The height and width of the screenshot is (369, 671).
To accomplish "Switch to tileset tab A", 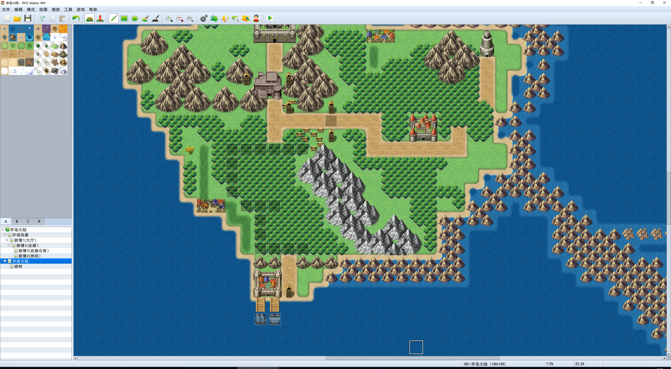I will tap(6, 221).
